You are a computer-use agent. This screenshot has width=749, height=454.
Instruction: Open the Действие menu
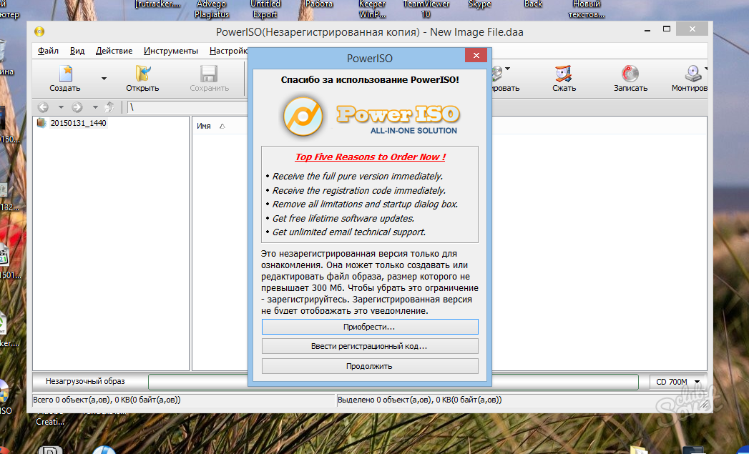(114, 51)
